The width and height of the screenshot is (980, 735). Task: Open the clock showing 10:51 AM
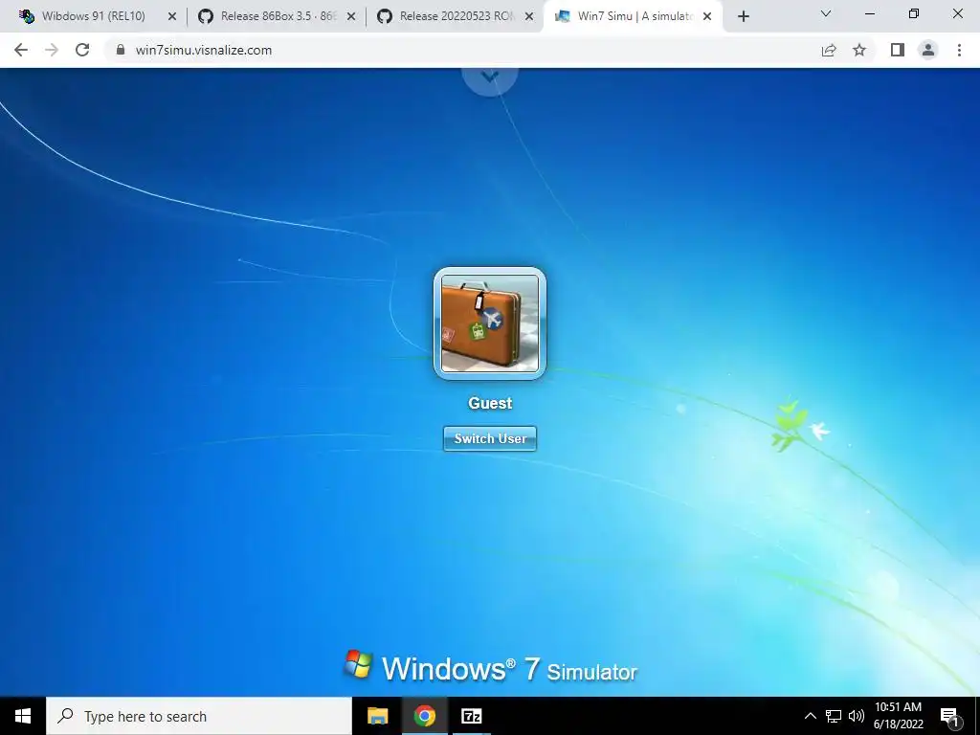[x=898, y=716]
